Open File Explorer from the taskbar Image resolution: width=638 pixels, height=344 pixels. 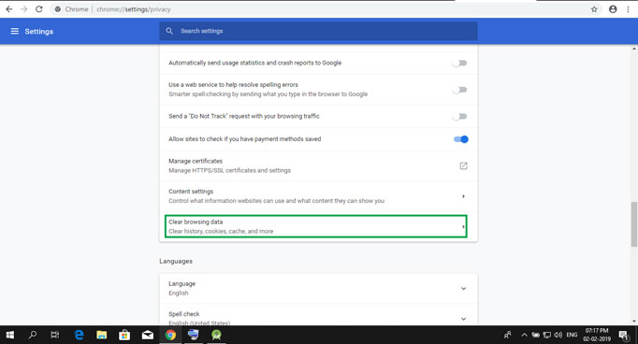102,335
